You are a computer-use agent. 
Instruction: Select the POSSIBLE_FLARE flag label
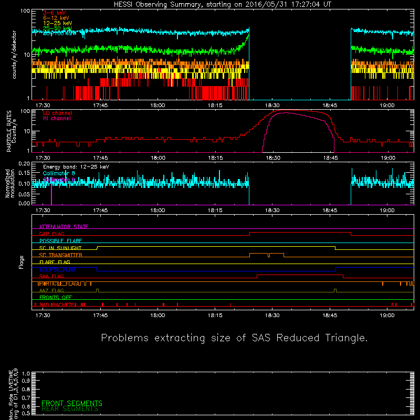[x=60, y=241]
